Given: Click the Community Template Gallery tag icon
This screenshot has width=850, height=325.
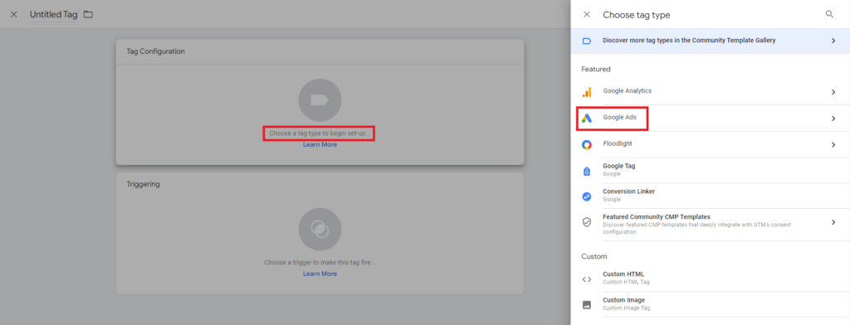Looking at the screenshot, I should coord(587,41).
